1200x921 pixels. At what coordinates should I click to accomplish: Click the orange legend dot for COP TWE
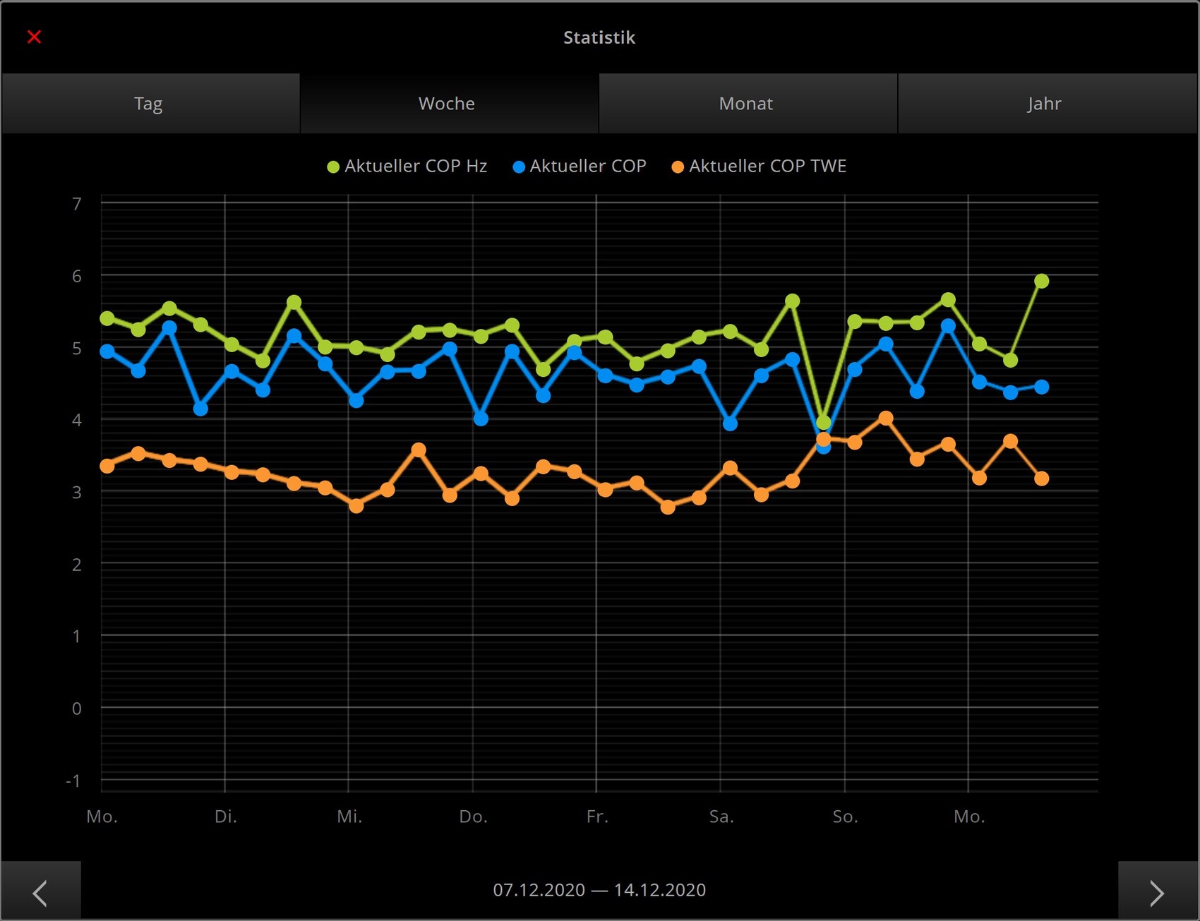678,167
